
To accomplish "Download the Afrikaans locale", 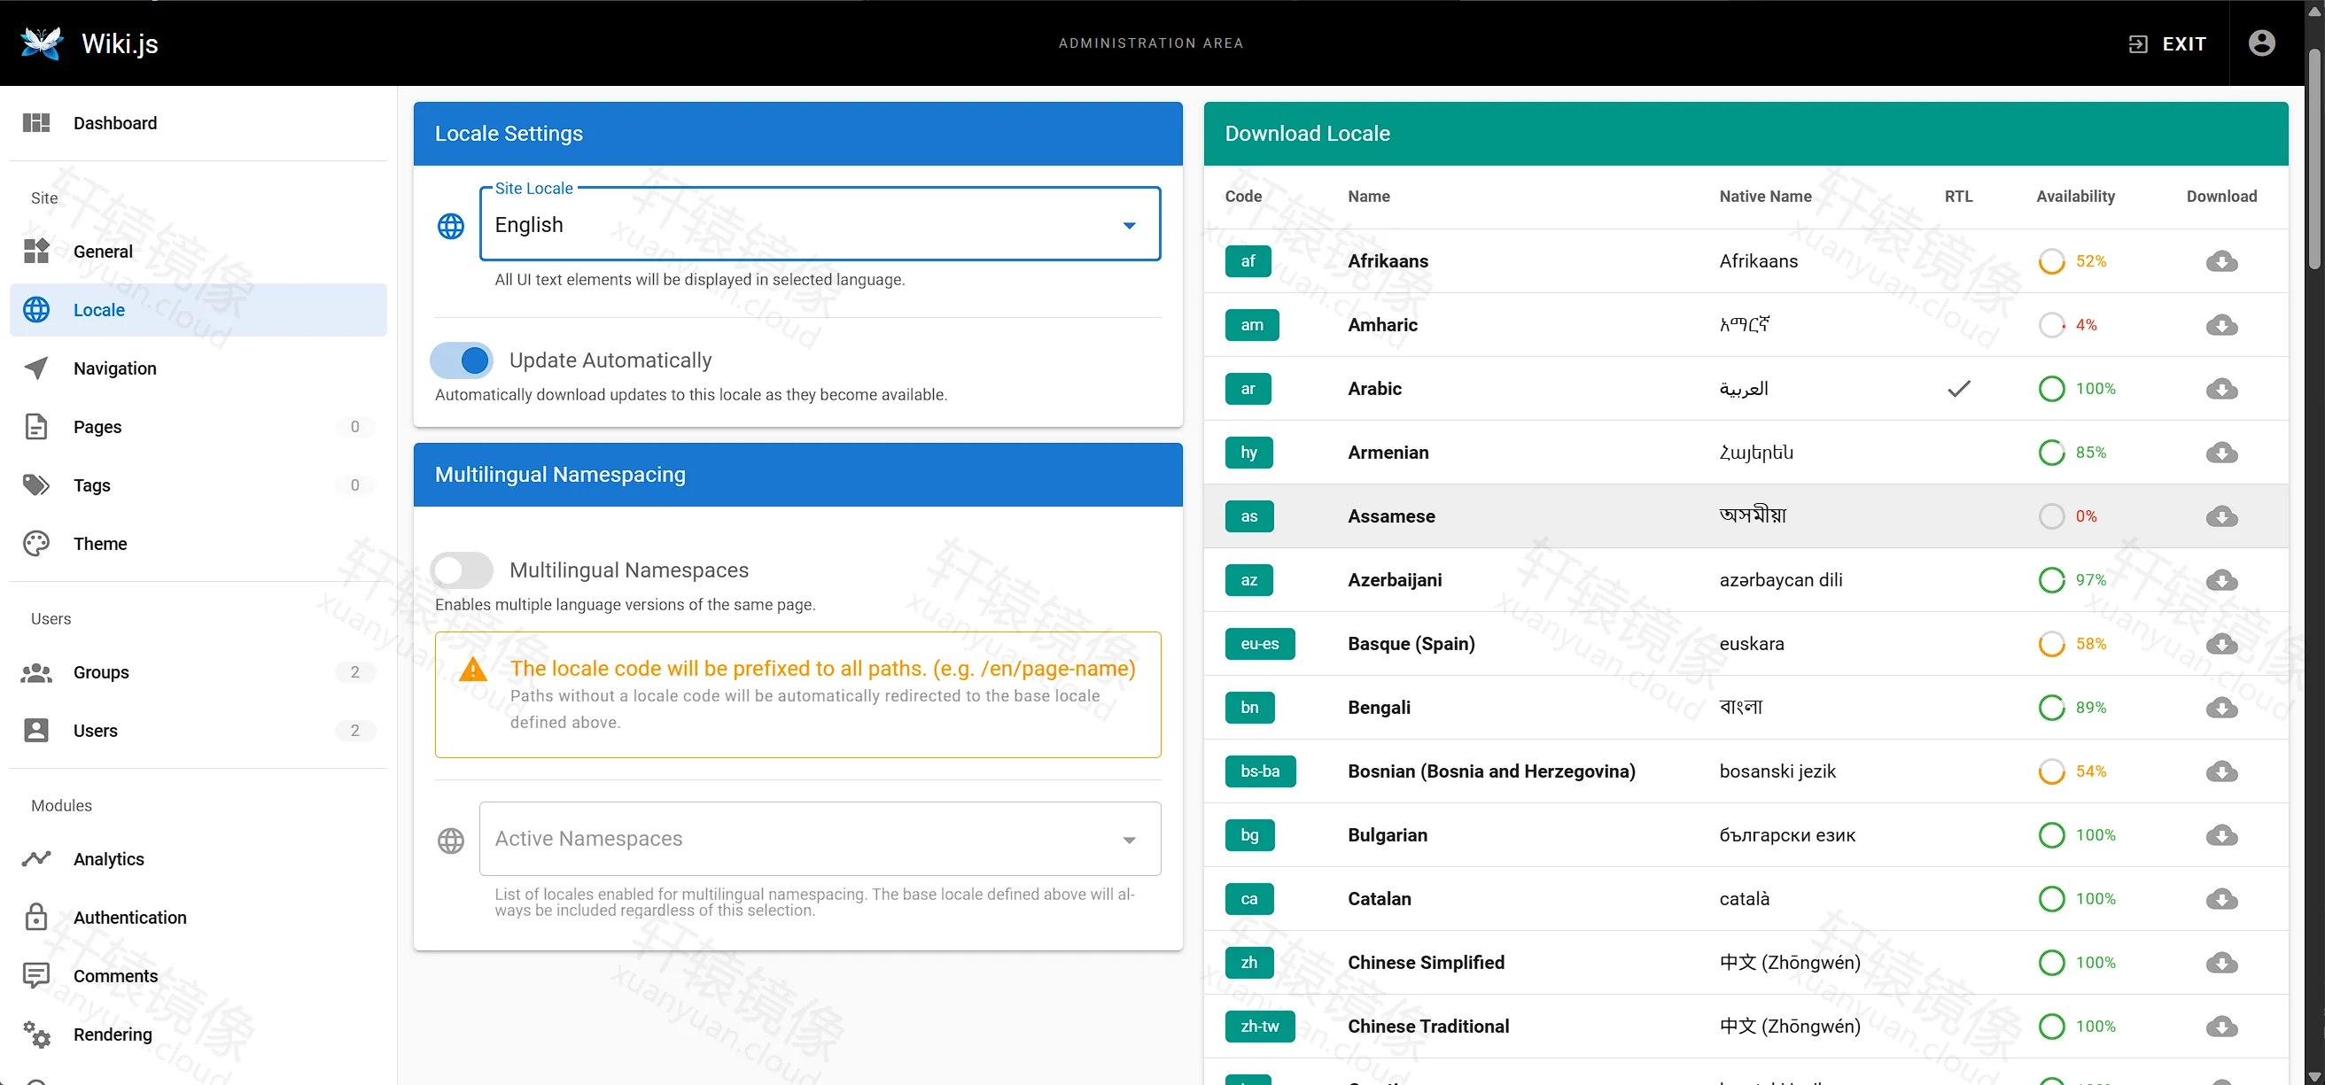I will [x=2221, y=261].
